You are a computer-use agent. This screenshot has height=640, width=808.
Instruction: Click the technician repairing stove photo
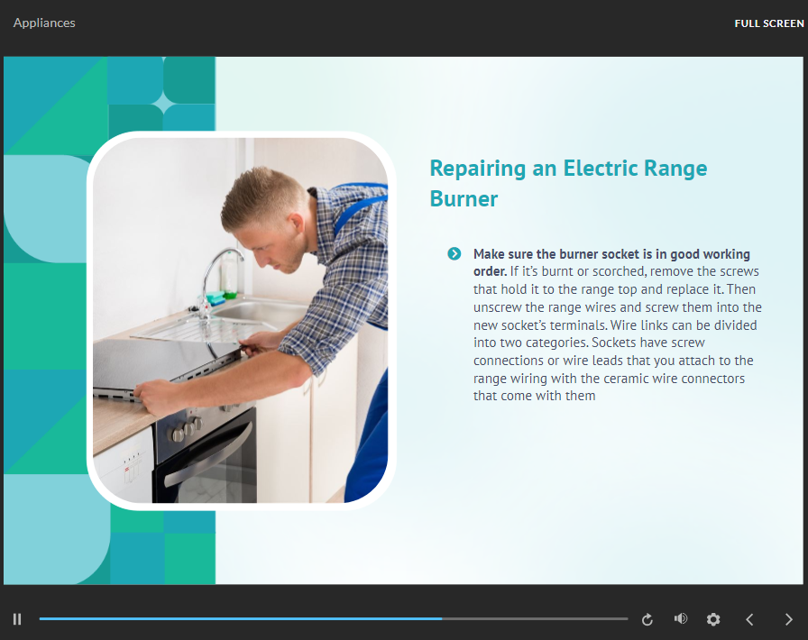point(241,321)
